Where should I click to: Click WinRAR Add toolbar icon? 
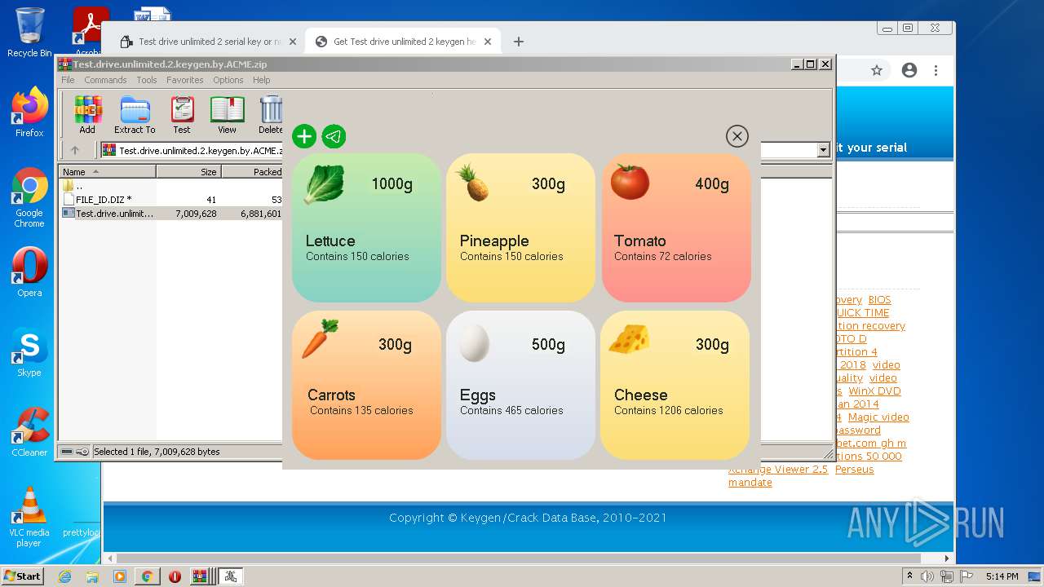87,115
